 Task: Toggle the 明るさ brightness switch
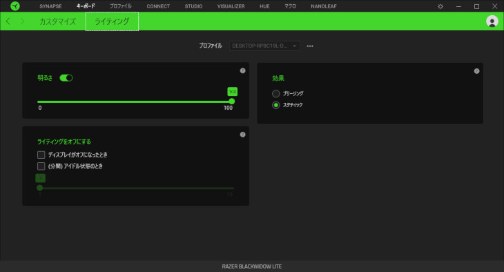point(66,78)
